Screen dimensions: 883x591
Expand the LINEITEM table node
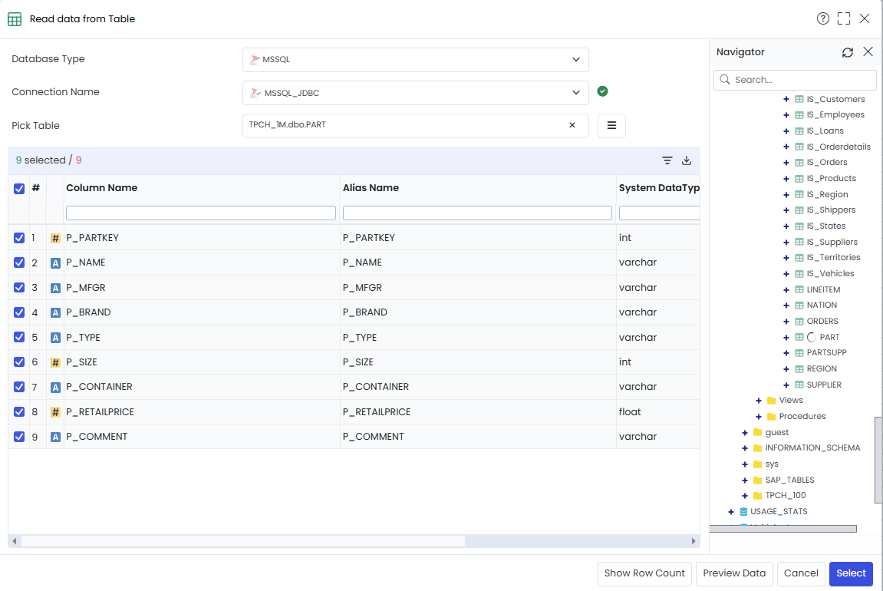[x=786, y=289]
